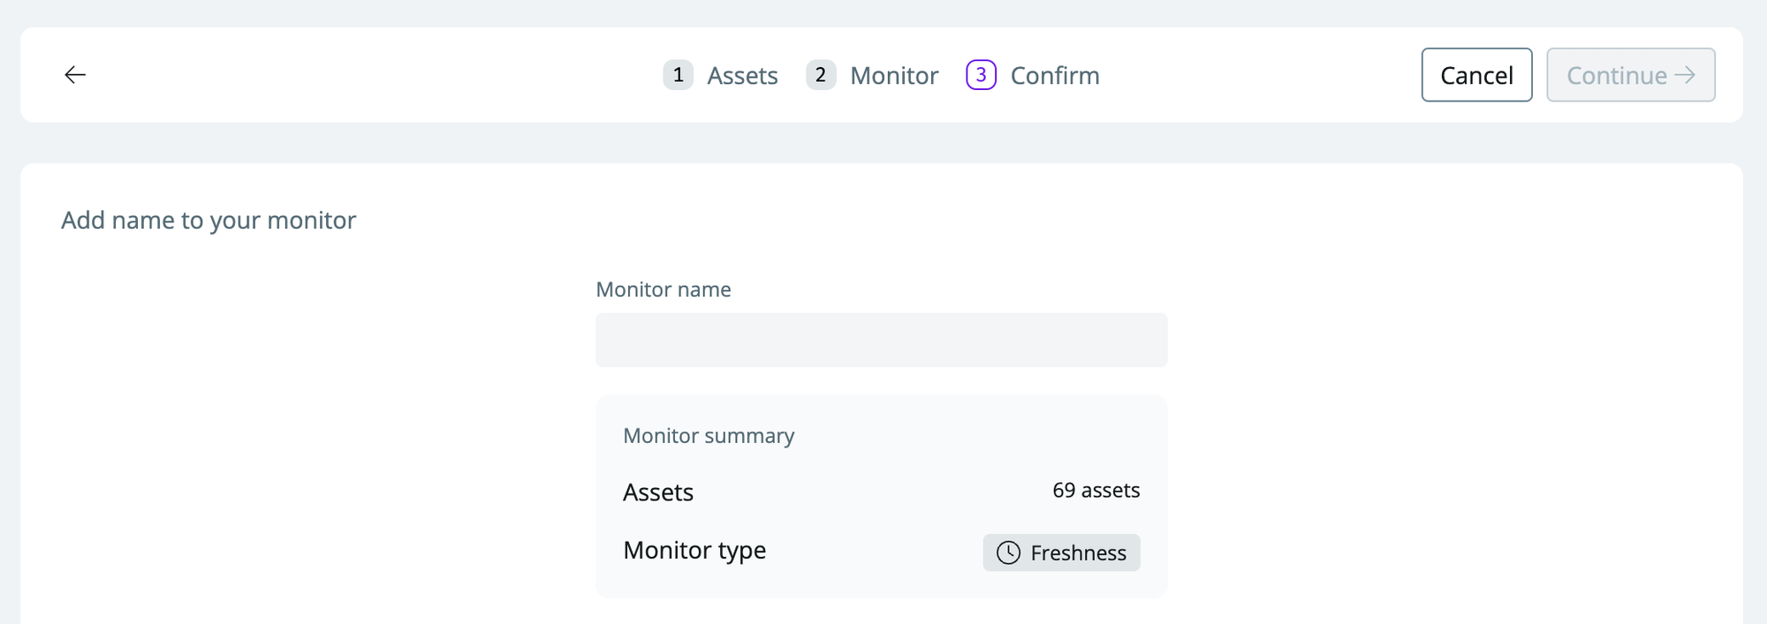Click the step 2 number badge
Screen dimensions: 1767x624
(821, 75)
